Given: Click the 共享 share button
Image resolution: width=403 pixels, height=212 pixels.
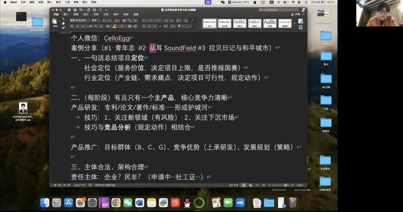Looking at the screenshot, I should pos(296,14).
